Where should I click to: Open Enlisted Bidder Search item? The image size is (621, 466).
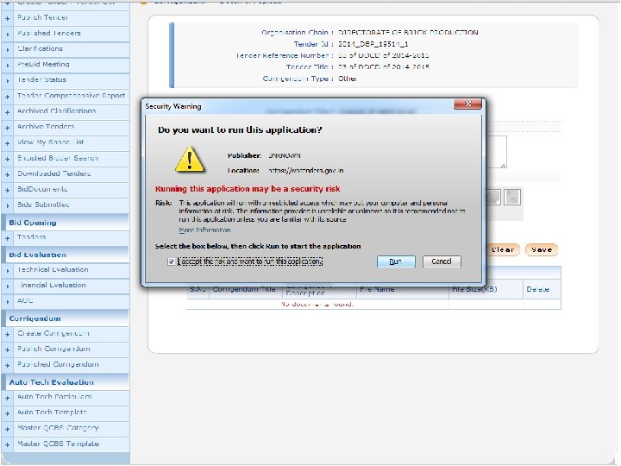pyautogui.click(x=58, y=158)
